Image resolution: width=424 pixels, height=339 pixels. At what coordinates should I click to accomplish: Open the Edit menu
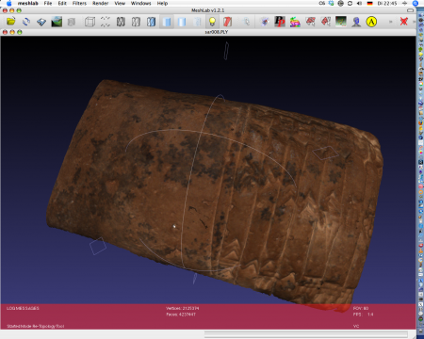pos(62,3)
